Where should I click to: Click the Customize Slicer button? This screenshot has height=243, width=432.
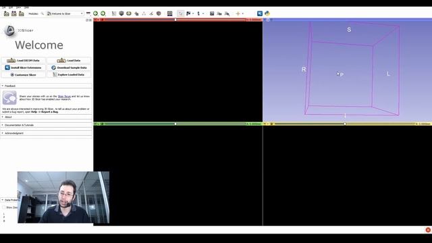24,75
